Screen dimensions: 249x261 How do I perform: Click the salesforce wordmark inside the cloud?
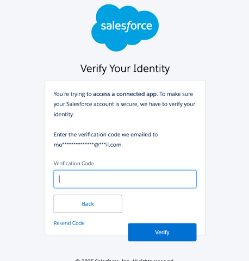click(x=126, y=26)
